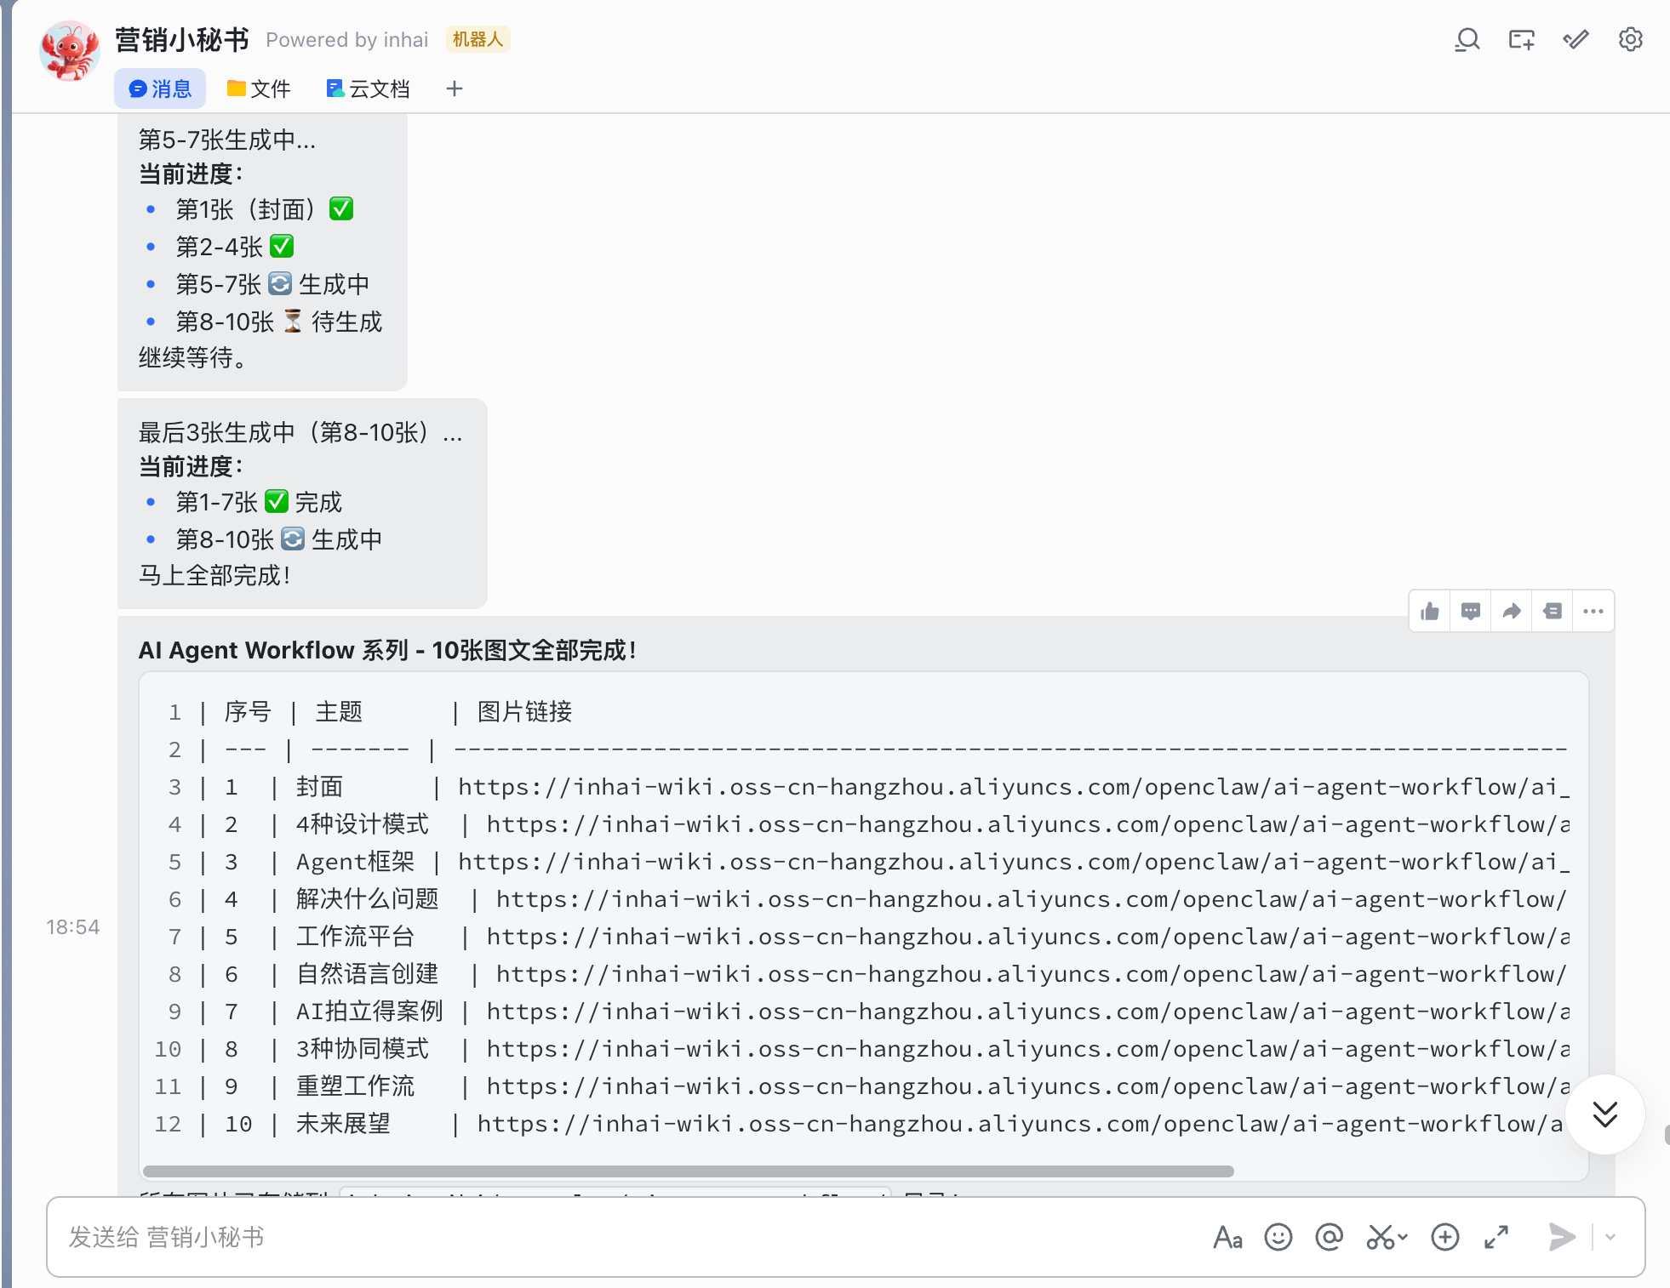Screen dimensions: 1670x1288
Task: Toggle text formatting Aa icon
Action: pyautogui.click(x=1227, y=1237)
